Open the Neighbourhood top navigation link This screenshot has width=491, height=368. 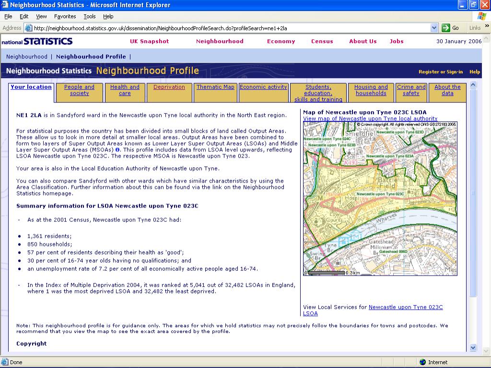tap(220, 41)
